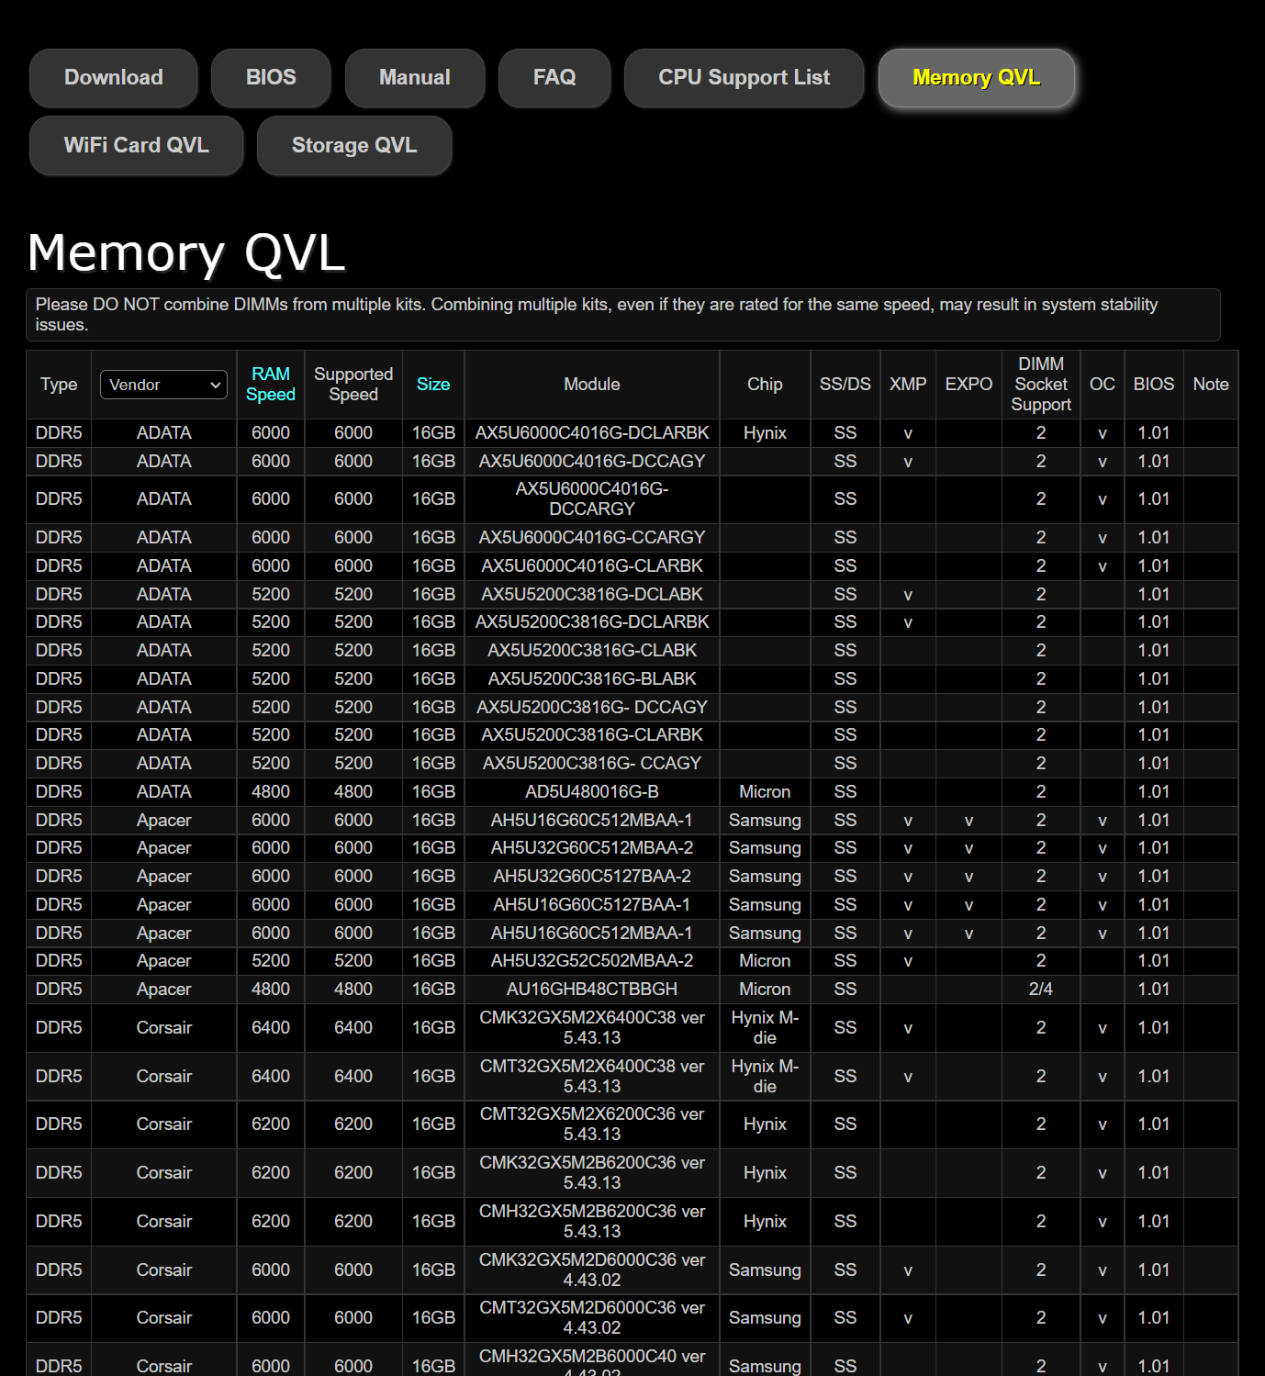The image size is (1265, 1376).
Task: Click Micron chip in AU16GHB48CTBBGH row
Action: [765, 990]
